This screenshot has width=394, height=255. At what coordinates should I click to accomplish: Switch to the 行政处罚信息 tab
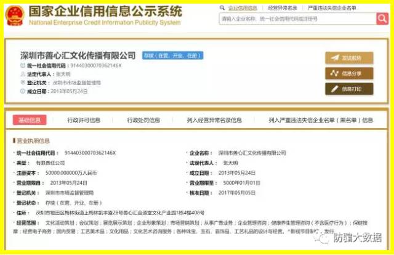143,120
